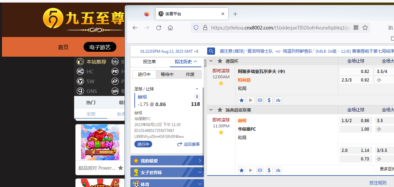The width and height of the screenshot is (394, 187).
Task: Reload the page with the browser refresh icon
Action: pyautogui.click(x=159, y=28)
